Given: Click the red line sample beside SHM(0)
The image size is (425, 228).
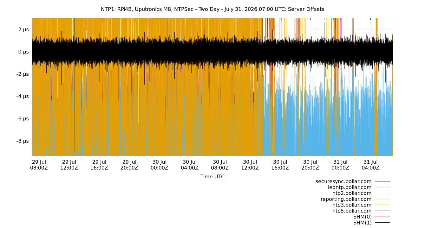Looking at the screenshot, I should point(383,217).
